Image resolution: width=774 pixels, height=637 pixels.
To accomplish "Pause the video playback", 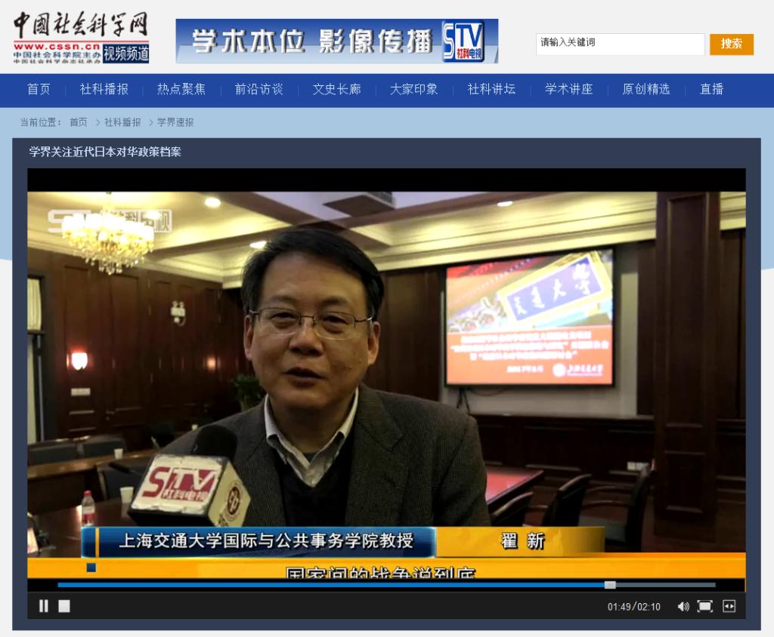I will coord(43,606).
